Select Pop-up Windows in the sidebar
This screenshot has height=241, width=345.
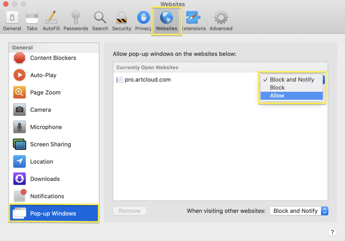coord(54,213)
